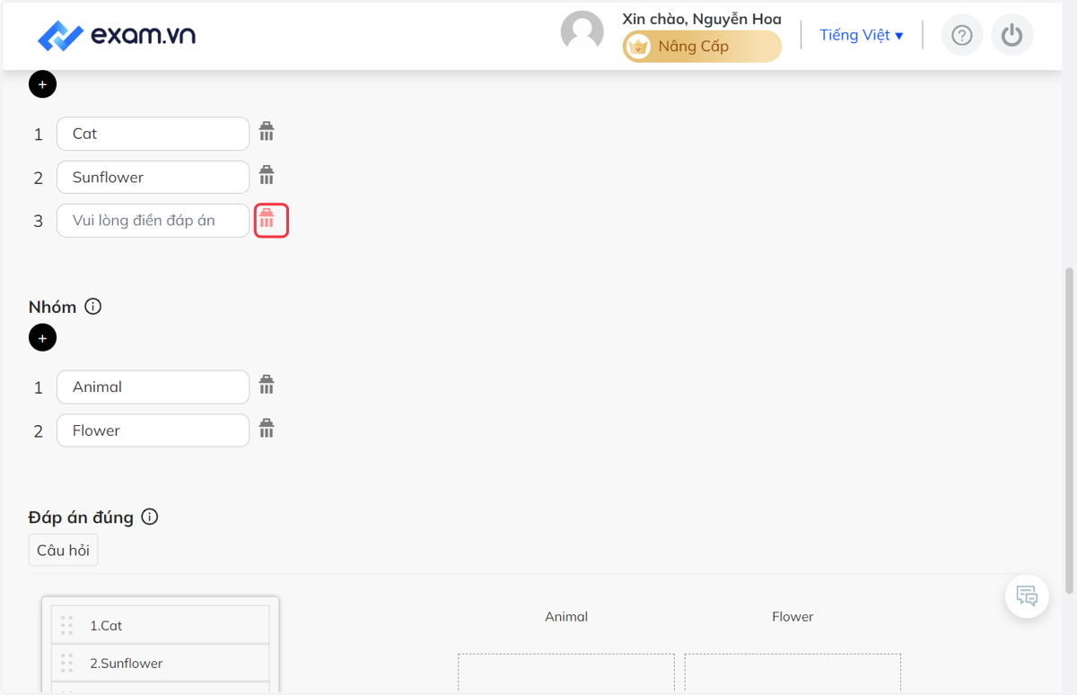Image resolution: width=1077 pixels, height=695 pixels.
Task: Delete the Flower group
Action: (x=267, y=429)
